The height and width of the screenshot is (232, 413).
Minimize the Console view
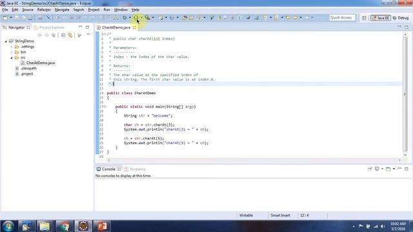coord(399,168)
